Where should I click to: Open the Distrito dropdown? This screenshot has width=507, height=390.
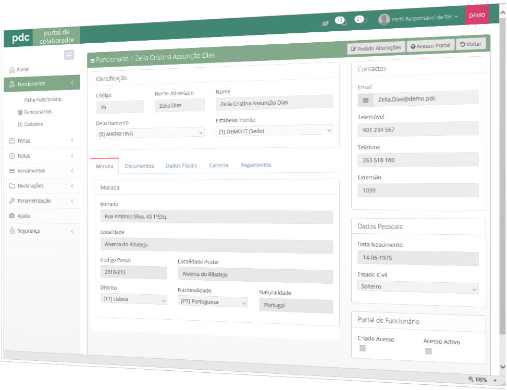coord(133,299)
